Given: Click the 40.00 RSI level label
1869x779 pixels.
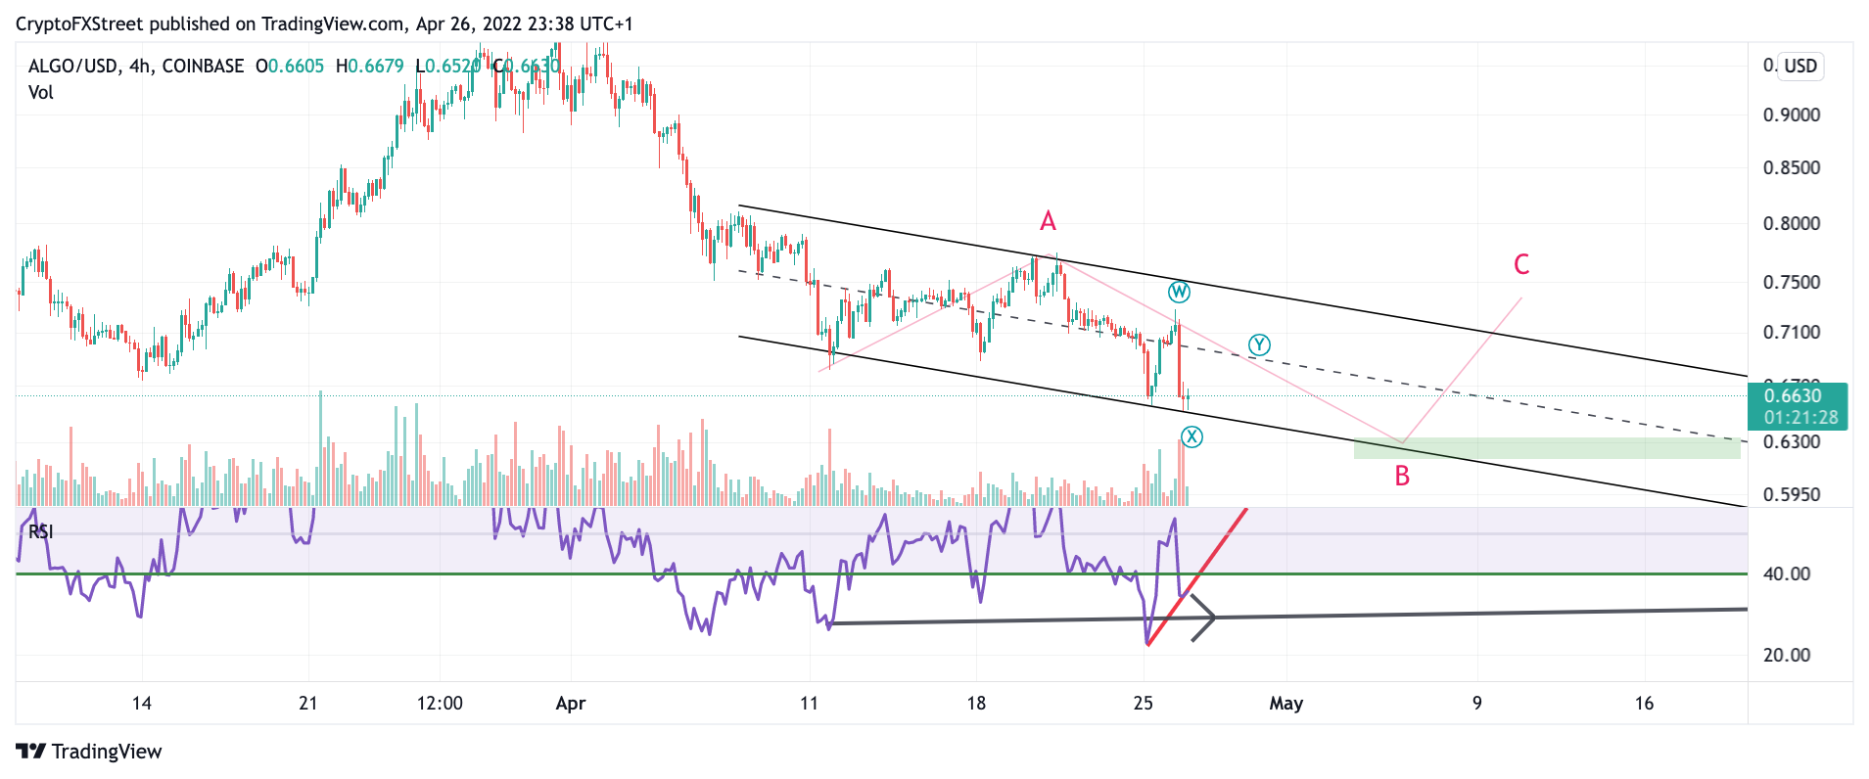Looking at the screenshot, I should pyautogui.click(x=1787, y=573).
